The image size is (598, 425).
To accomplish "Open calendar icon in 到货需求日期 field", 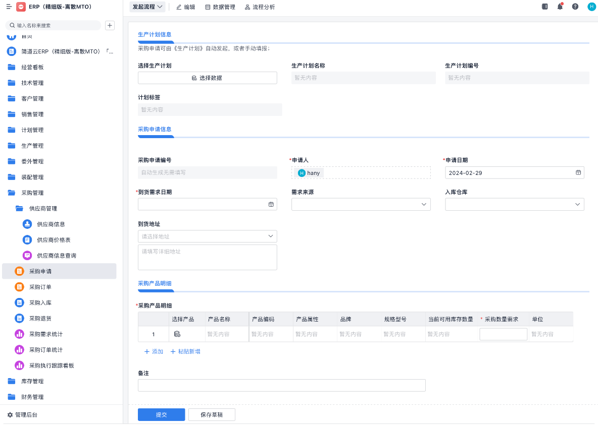I will [x=271, y=204].
